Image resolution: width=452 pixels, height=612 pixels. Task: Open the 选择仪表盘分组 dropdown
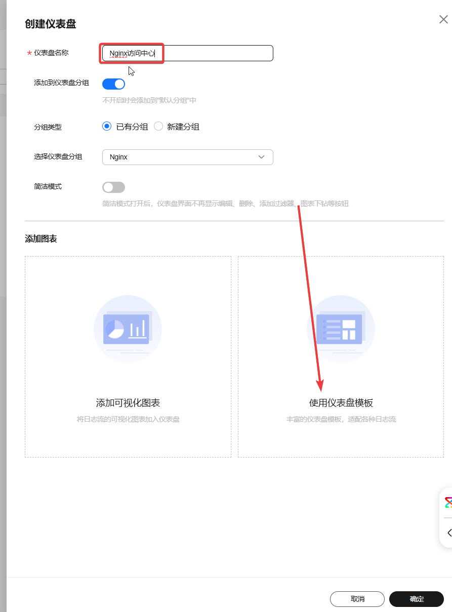[187, 157]
